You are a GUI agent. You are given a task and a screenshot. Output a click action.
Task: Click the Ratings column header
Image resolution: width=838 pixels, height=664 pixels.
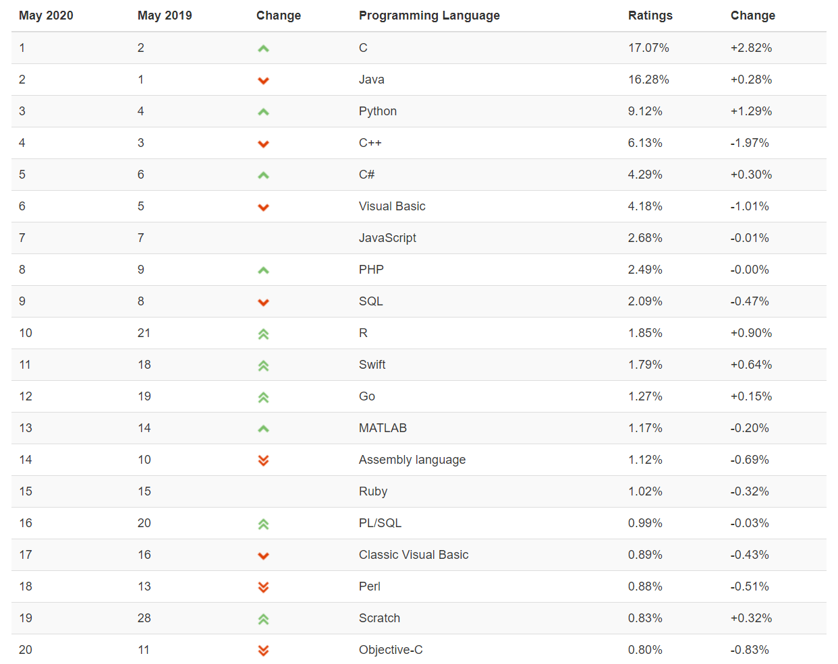tap(650, 16)
